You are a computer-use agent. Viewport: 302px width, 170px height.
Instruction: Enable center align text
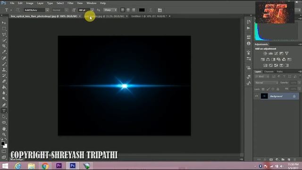[128, 10]
